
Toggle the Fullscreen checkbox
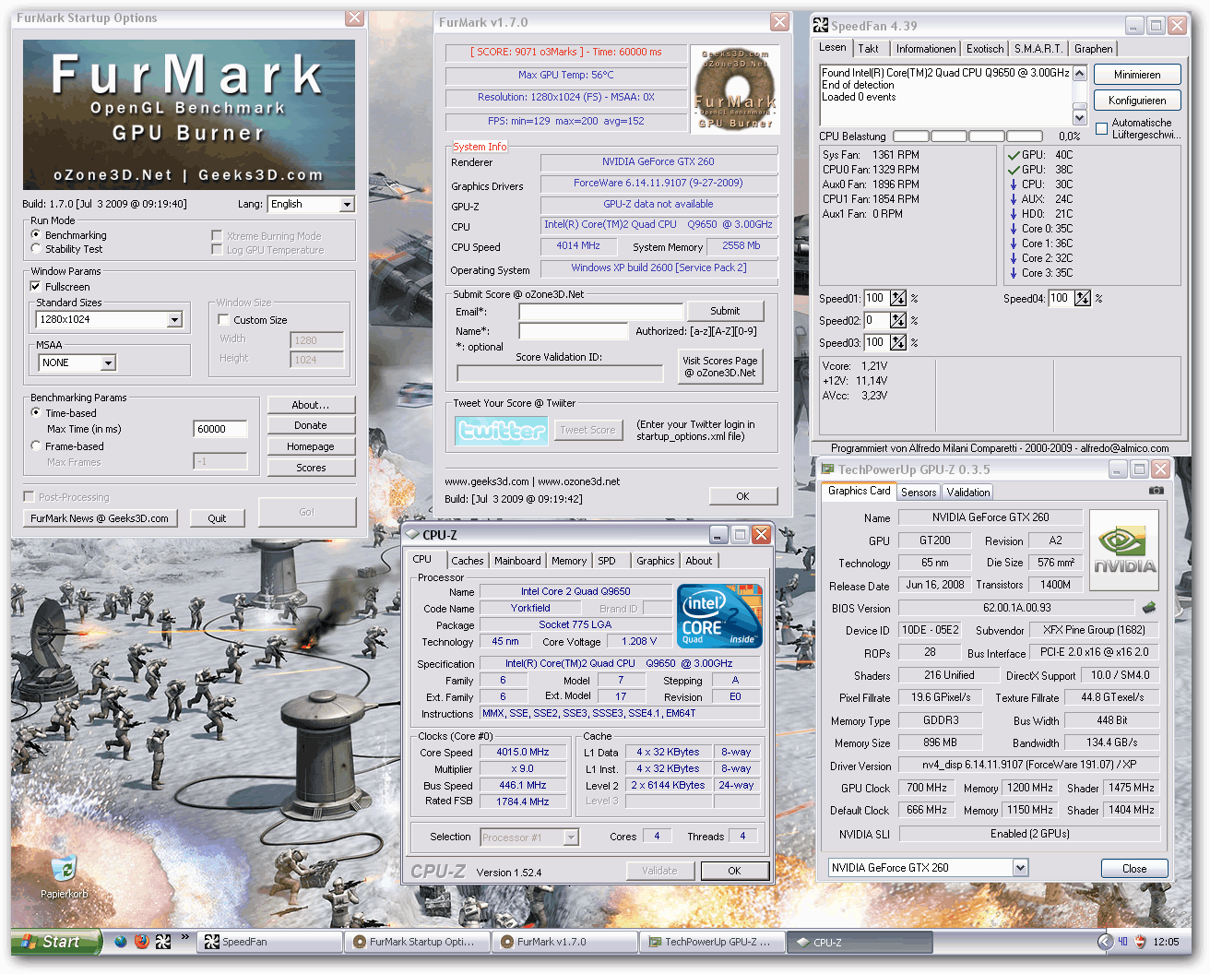pos(36,287)
